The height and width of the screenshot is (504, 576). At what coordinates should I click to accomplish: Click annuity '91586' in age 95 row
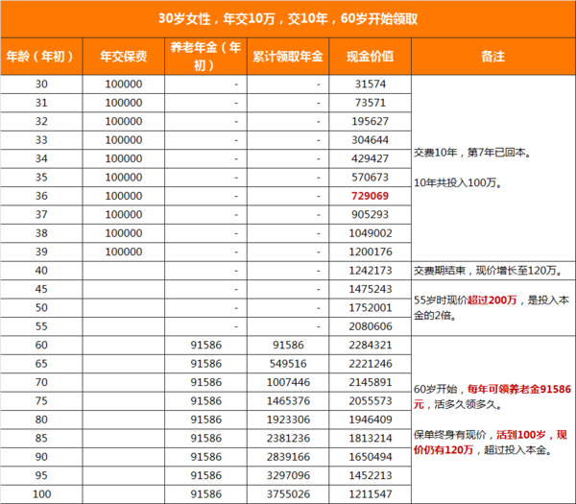[x=206, y=476]
